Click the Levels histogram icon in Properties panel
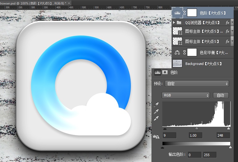Image resolution: width=238 pixels, height=162 pixels. [x=158, y=72]
